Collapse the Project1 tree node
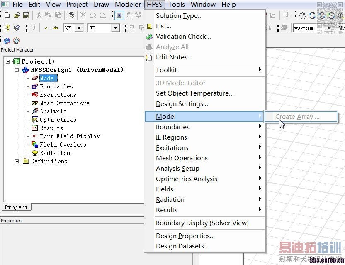This screenshot has width=345, height=265. point(8,61)
